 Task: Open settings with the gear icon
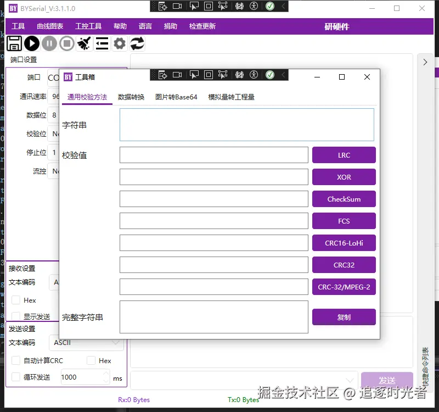pos(120,44)
